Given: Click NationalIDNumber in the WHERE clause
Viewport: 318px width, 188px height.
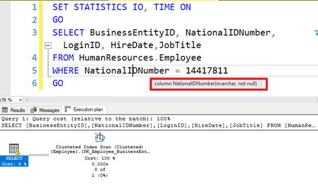Looking at the screenshot, I should coord(127,70).
